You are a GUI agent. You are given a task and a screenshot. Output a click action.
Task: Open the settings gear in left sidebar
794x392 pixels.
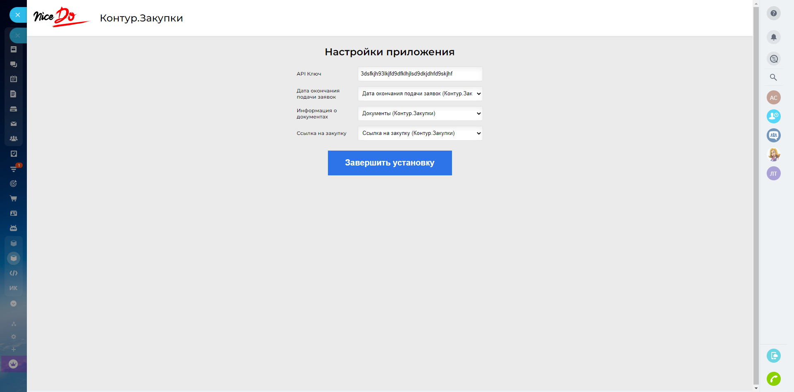(14, 337)
